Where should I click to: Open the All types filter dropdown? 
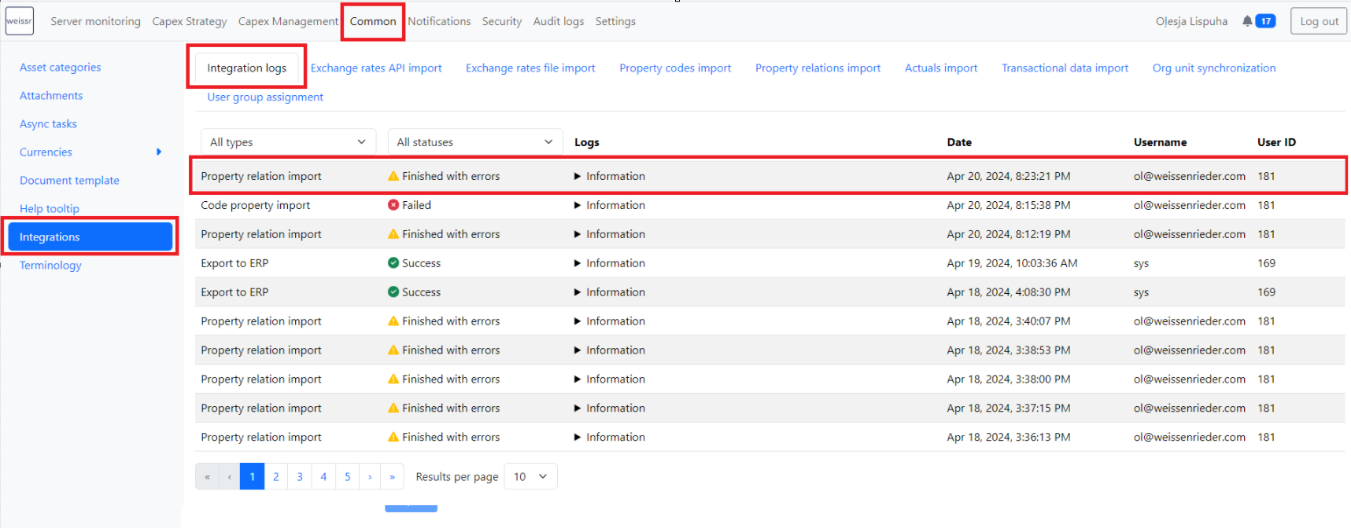click(288, 142)
